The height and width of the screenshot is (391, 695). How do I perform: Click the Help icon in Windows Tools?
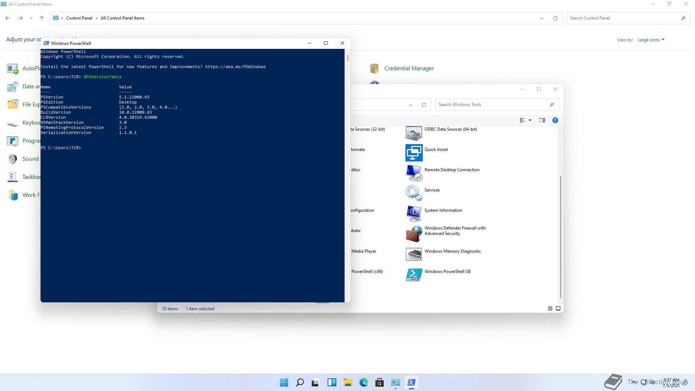[555, 120]
